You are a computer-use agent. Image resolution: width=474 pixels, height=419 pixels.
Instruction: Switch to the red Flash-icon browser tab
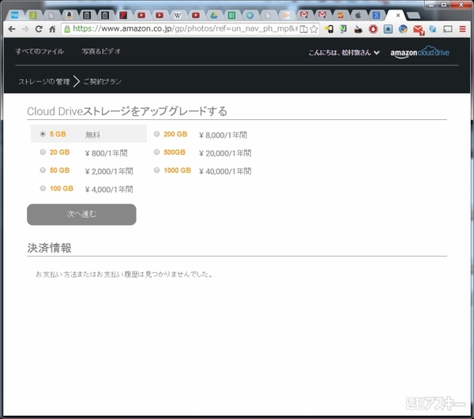(x=123, y=15)
